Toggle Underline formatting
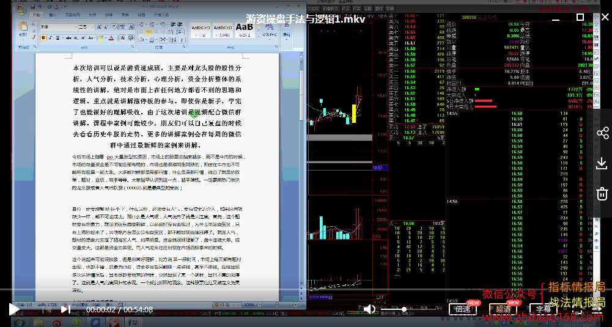 pyautogui.click(x=57, y=38)
